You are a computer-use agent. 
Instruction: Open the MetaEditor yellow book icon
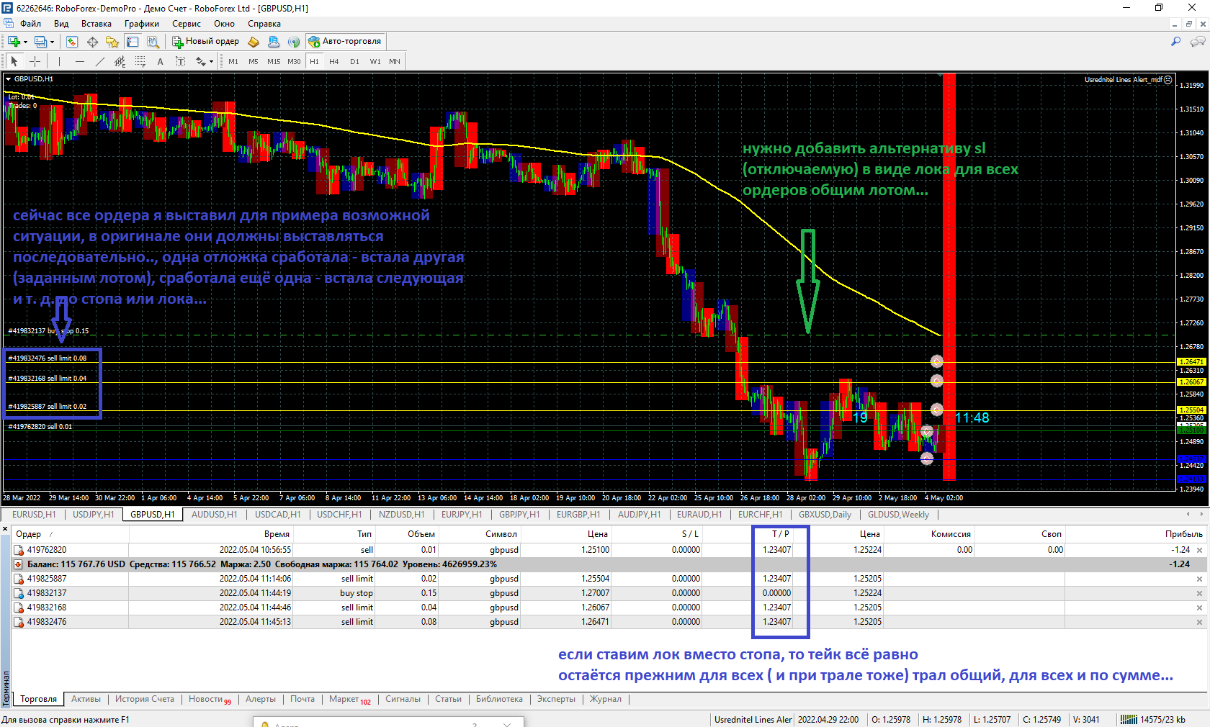pos(254,42)
